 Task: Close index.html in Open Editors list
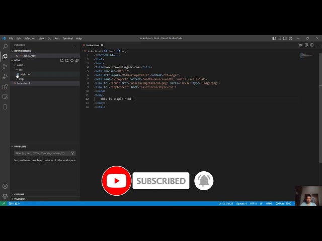point(17,56)
